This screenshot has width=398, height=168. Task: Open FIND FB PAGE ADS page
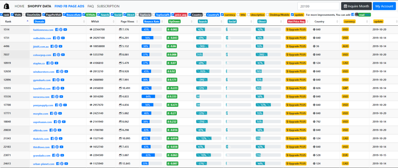coord(69,6)
